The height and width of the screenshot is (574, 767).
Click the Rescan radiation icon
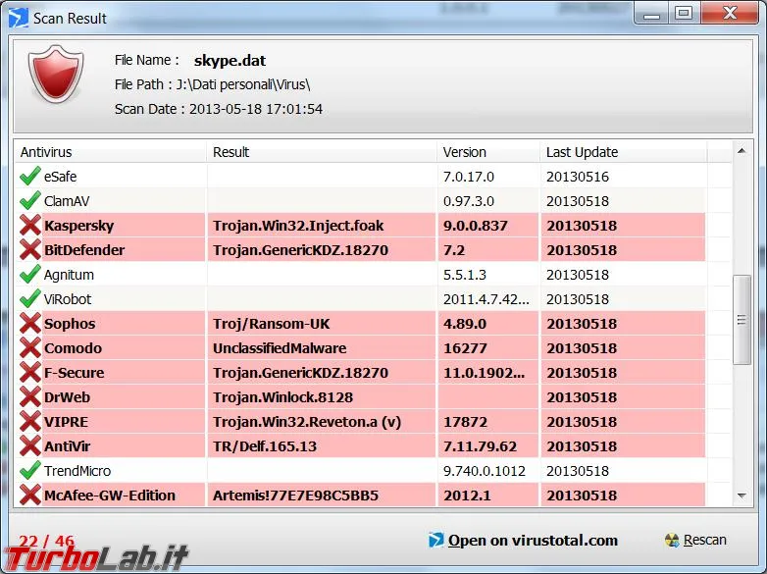672,540
